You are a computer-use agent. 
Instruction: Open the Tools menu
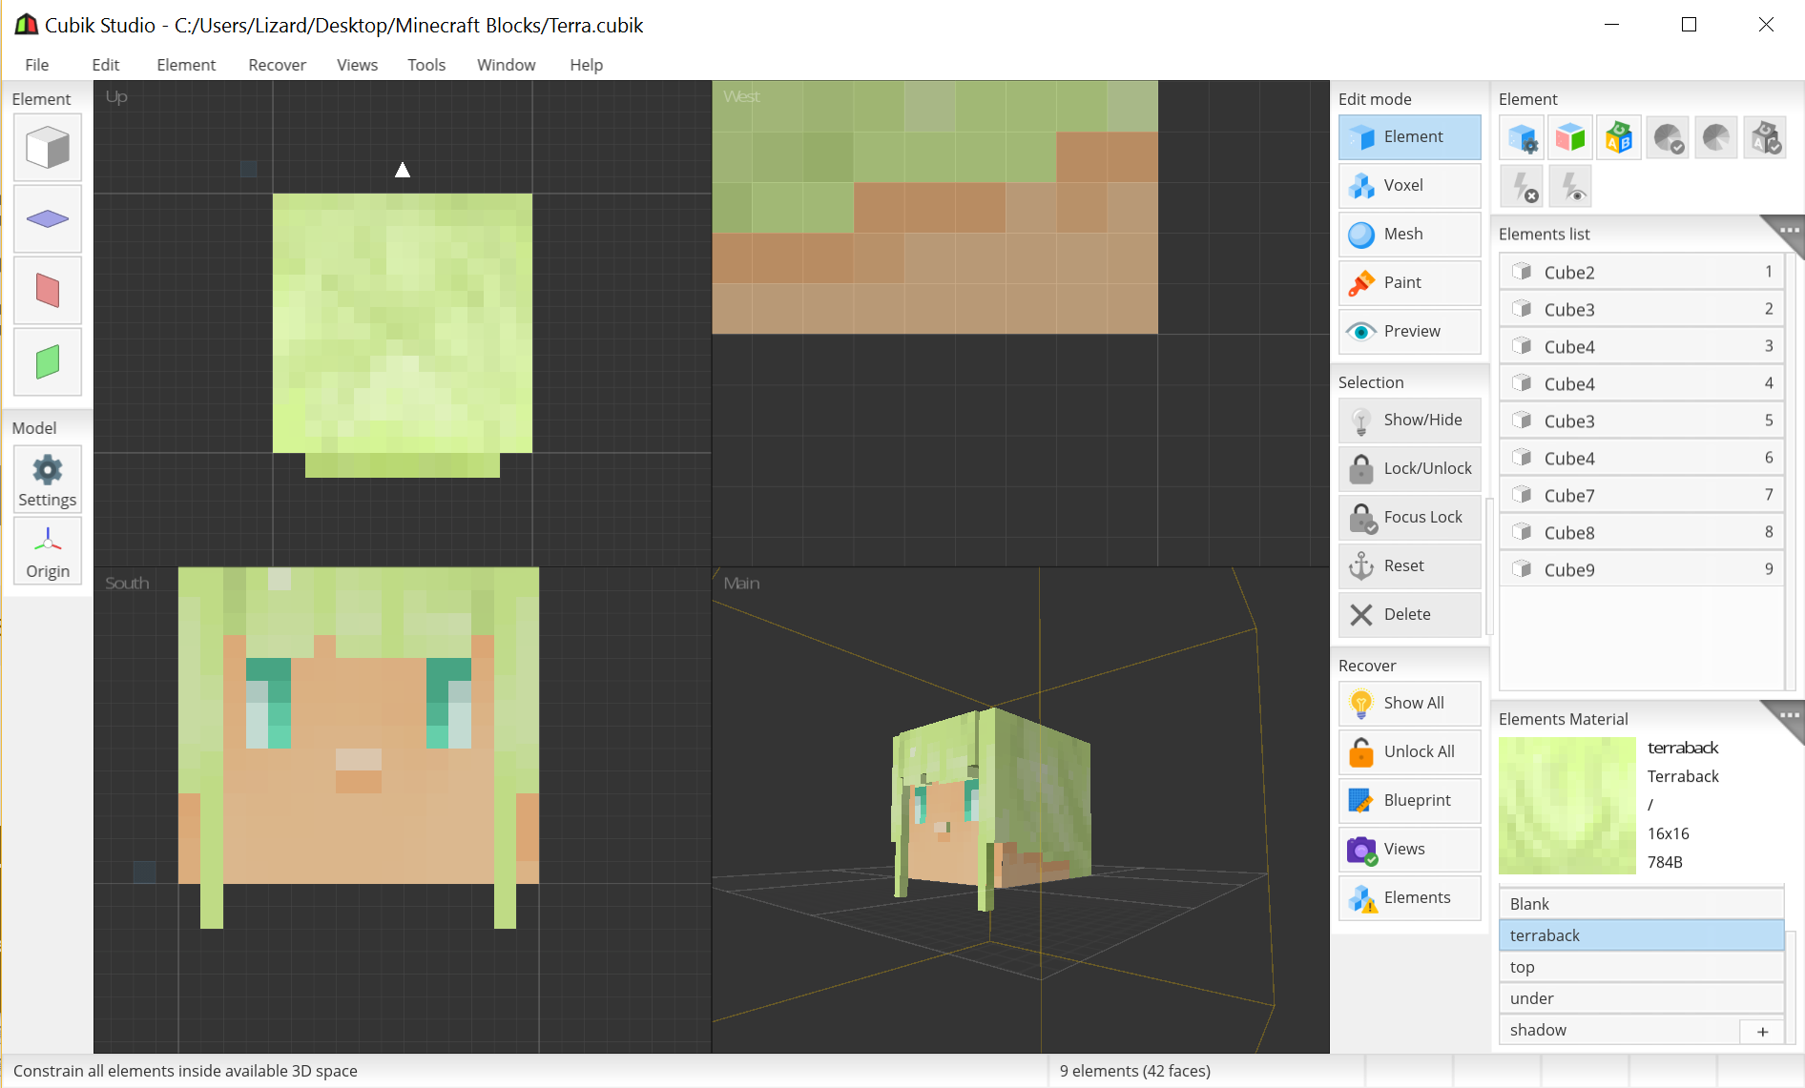click(x=426, y=65)
